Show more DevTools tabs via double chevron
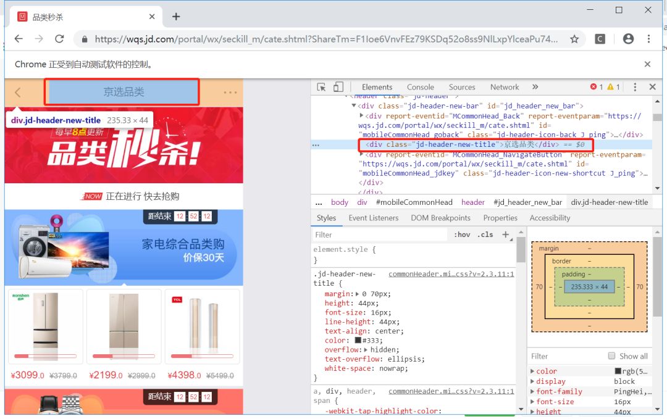 535,86
